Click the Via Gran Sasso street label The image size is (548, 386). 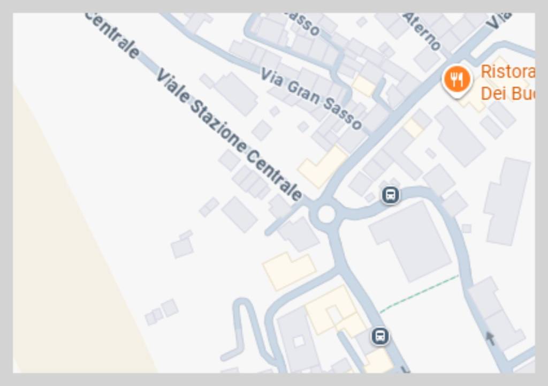(x=311, y=99)
